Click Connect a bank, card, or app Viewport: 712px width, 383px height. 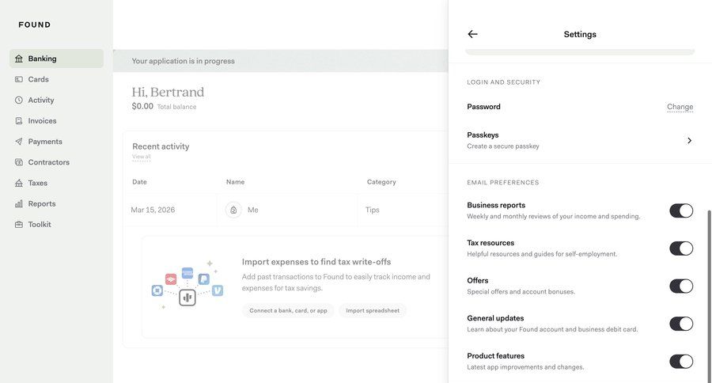[x=288, y=311]
